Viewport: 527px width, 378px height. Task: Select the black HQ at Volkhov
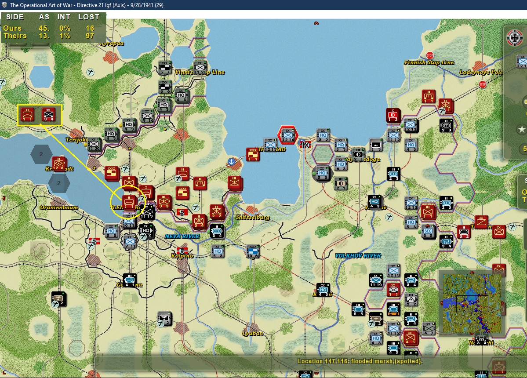[375, 202]
